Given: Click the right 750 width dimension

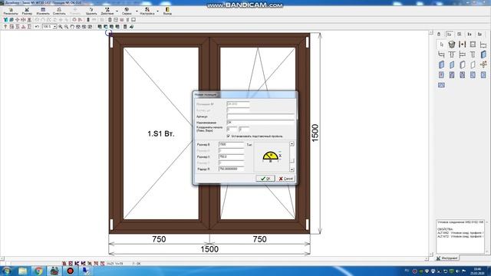Looking at the screenshot, I should pyautogui.click(x=259, y=239).
